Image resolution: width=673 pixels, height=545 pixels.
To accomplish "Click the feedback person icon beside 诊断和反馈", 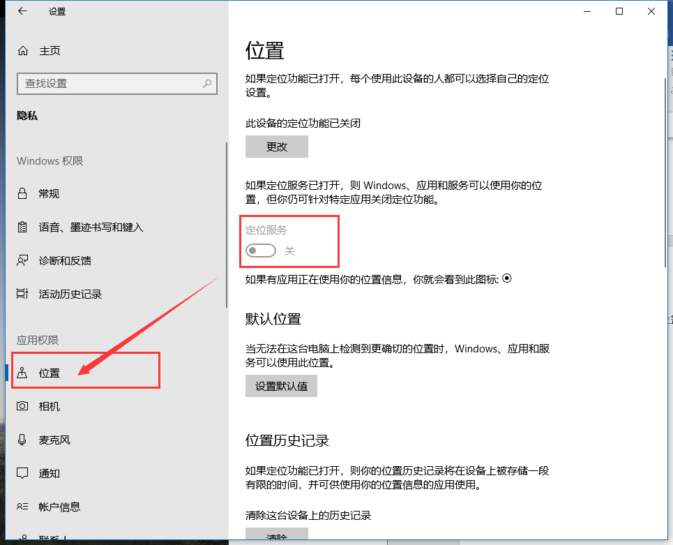I will (x=22, y=260).
